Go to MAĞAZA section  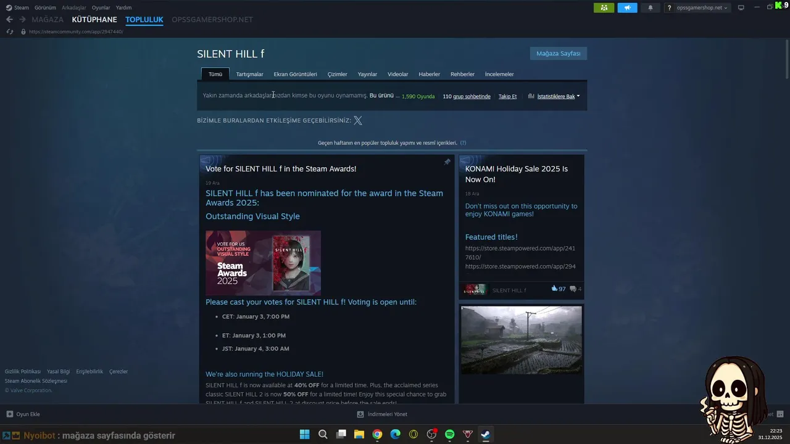tap(48, 20)
